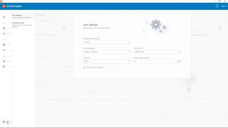Select the User settings menu entry
This screenshot has width=228, height=128.
[23, 16]
